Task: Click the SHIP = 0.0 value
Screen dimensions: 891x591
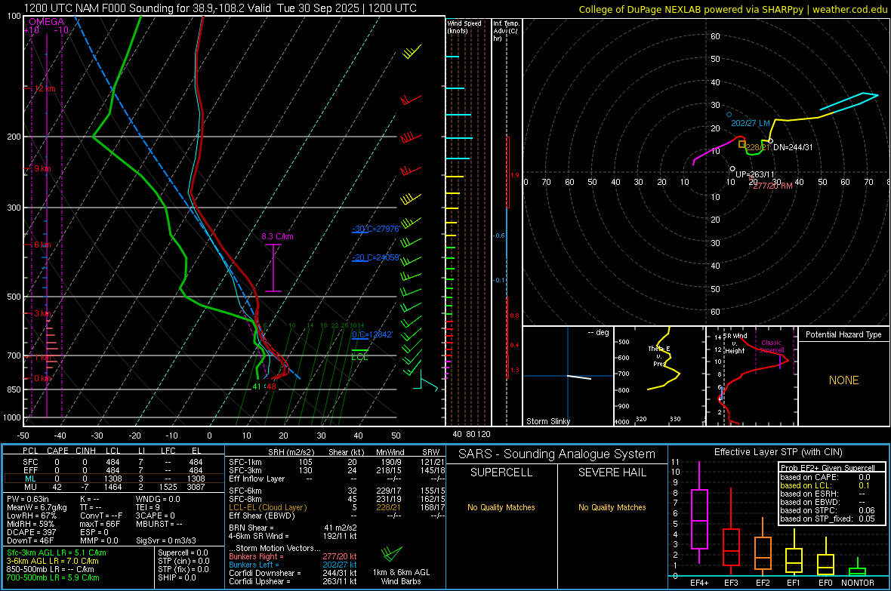Action: point(177,577)
